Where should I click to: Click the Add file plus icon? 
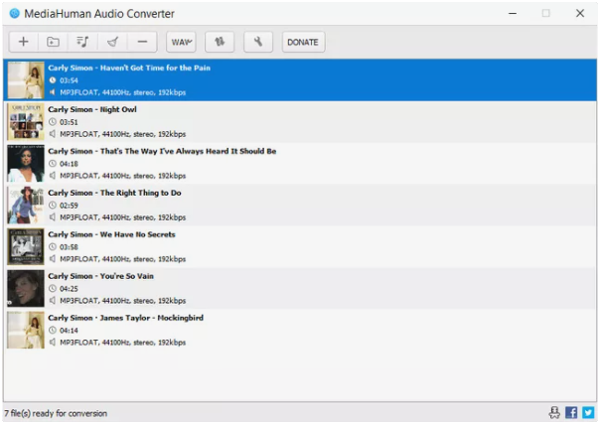pyautogui.click(x=24, y=42)
